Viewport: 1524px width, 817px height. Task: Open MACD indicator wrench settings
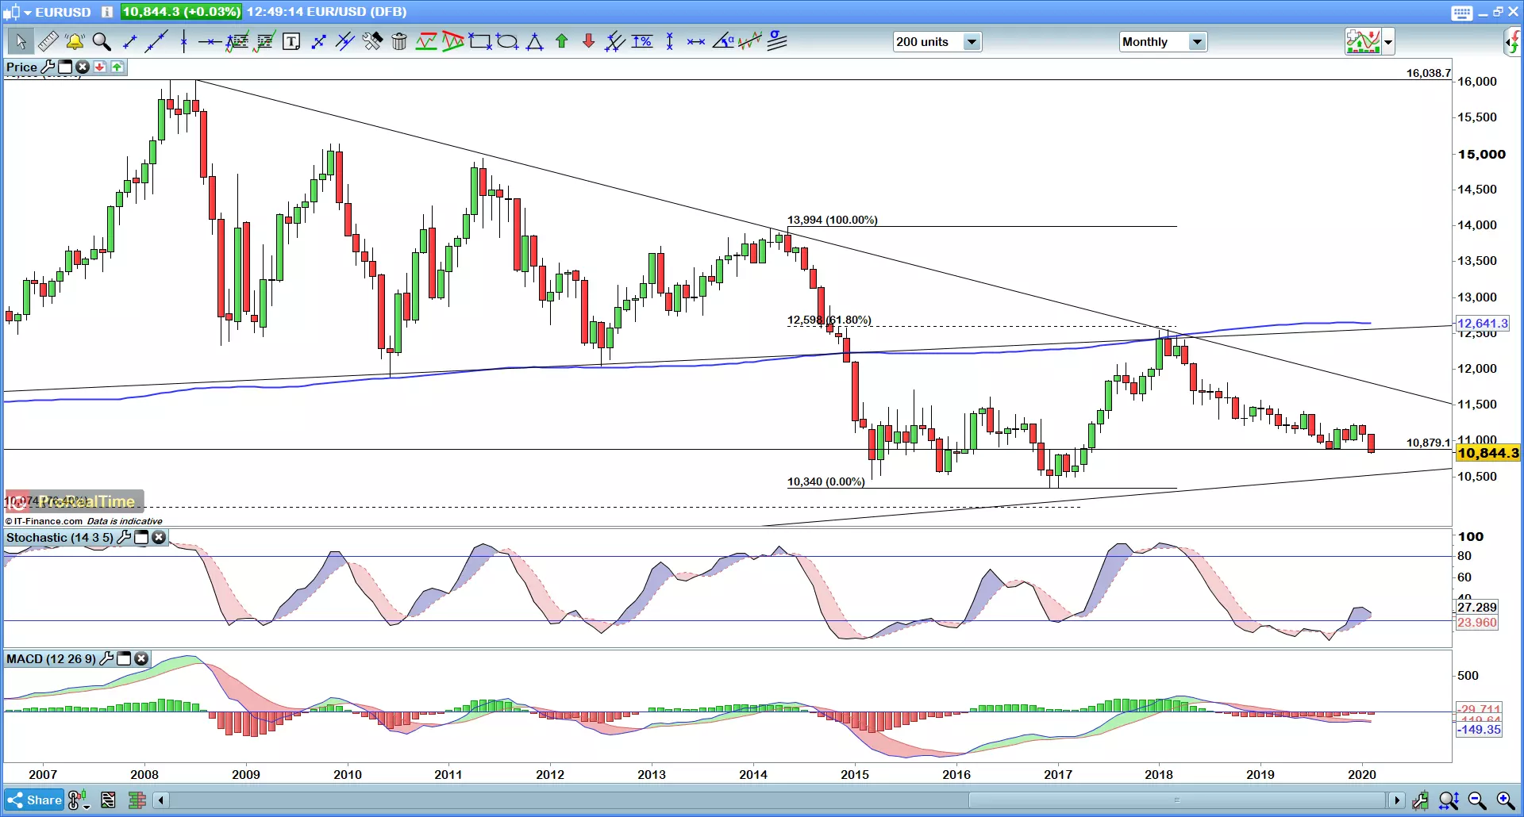(106, 659)
